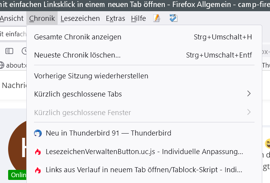The width and height of the screenshot is (270, 183).
Task: Choose Neueste Chronik löschen...
Action: (77, 55)
